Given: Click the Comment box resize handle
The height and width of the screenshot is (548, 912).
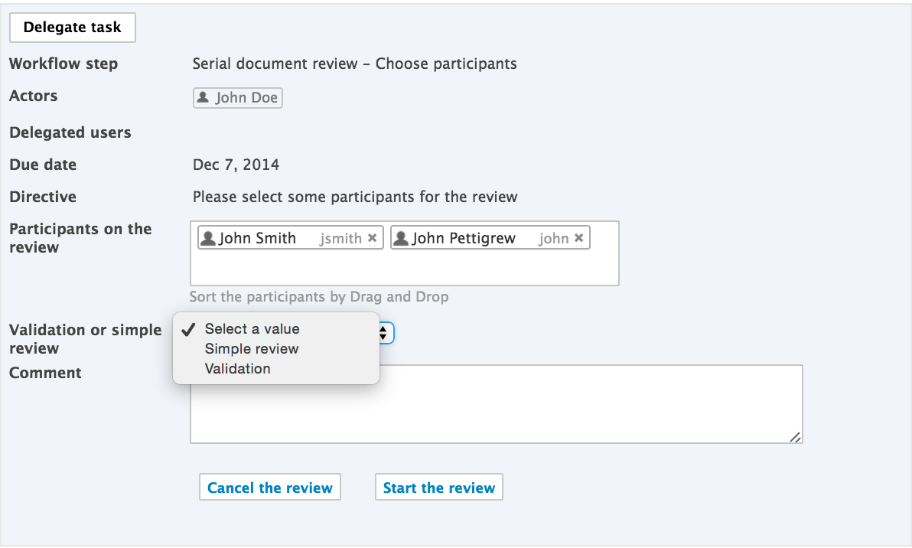Looking at the screenshot, I should 795,437.
